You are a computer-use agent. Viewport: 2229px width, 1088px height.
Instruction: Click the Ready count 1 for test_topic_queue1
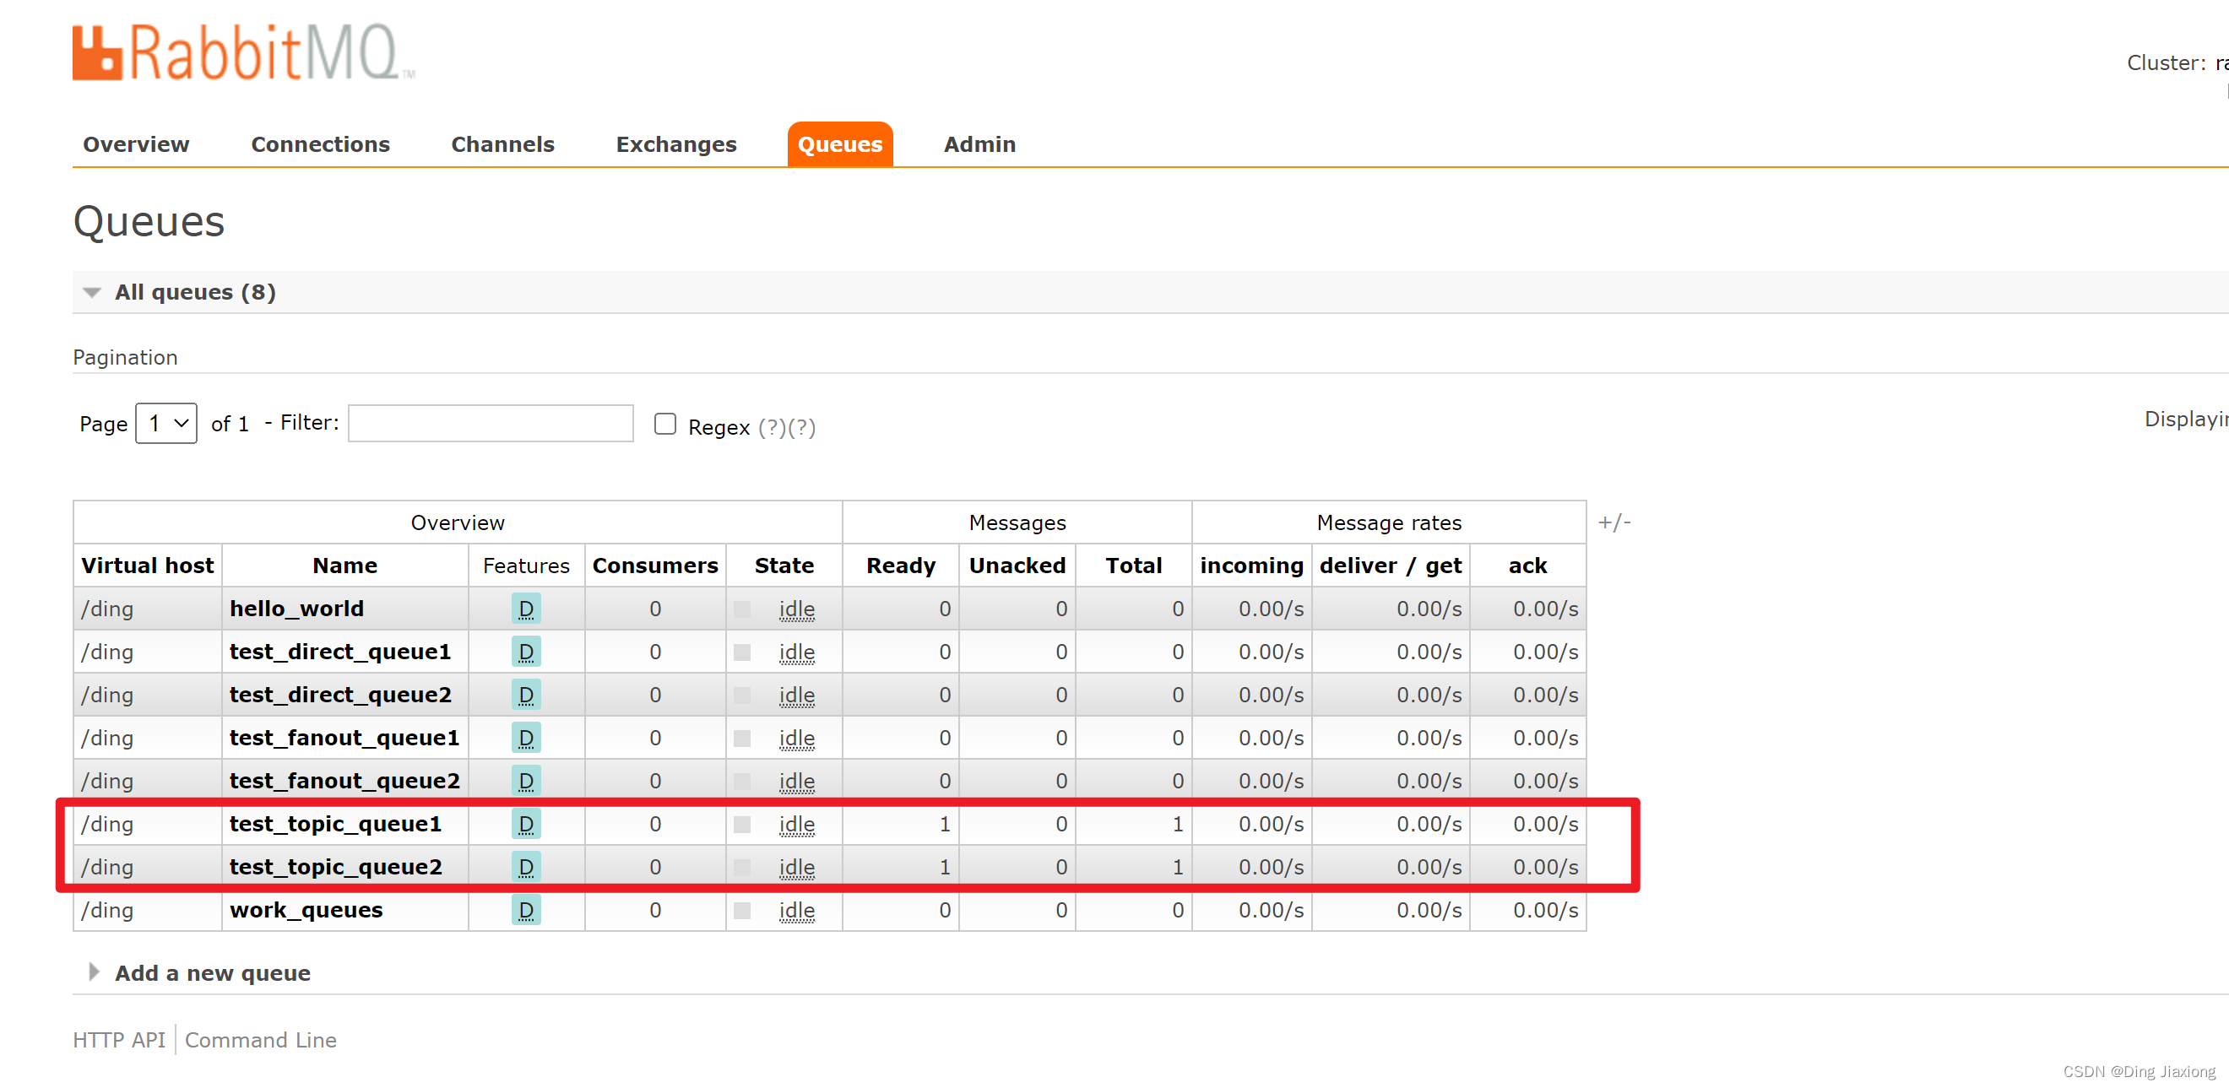click(x=945, y=825)
